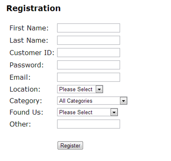Click the First Name label
The image size is (171, 161).
pyautogui.click(x=29, y=28)
